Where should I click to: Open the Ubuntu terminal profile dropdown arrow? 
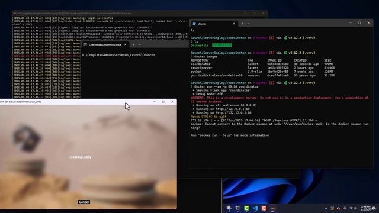[249, 24]
